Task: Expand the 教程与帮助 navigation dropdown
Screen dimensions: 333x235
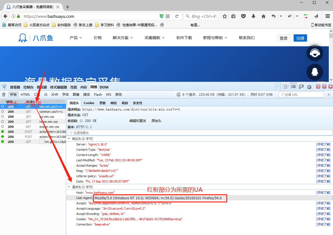Action: 215,38
